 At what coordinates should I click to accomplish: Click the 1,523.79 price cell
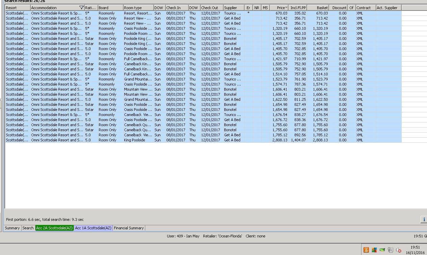coord(280,79)
